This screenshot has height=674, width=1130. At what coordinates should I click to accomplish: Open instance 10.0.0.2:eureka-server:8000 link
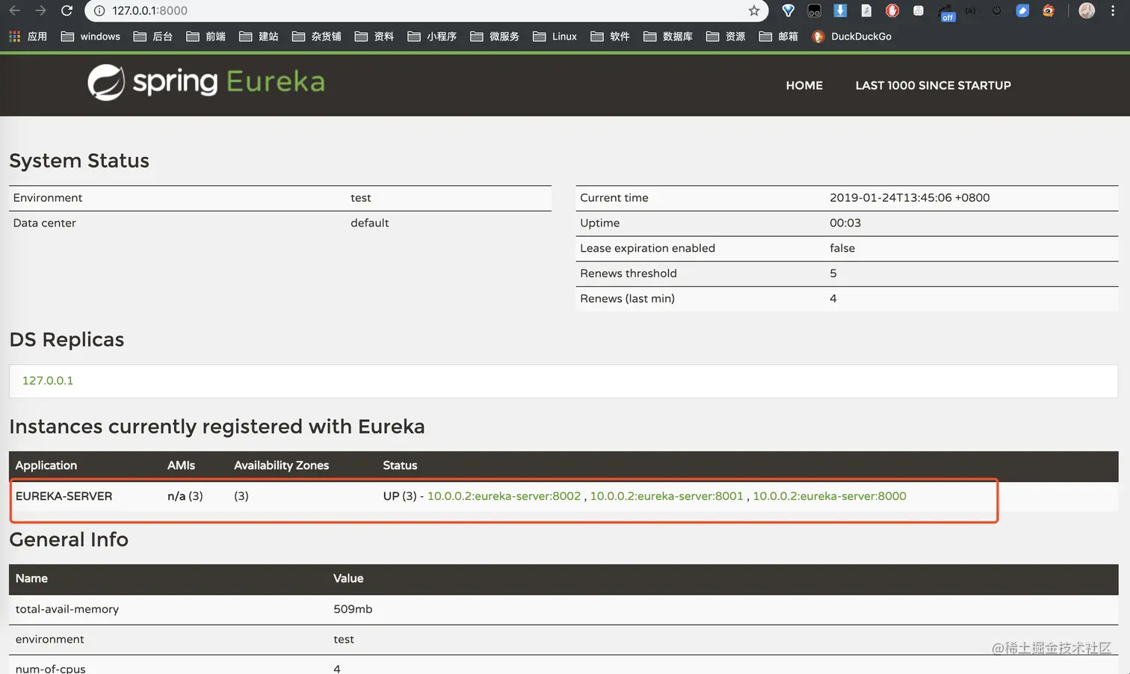coord(830,496)
